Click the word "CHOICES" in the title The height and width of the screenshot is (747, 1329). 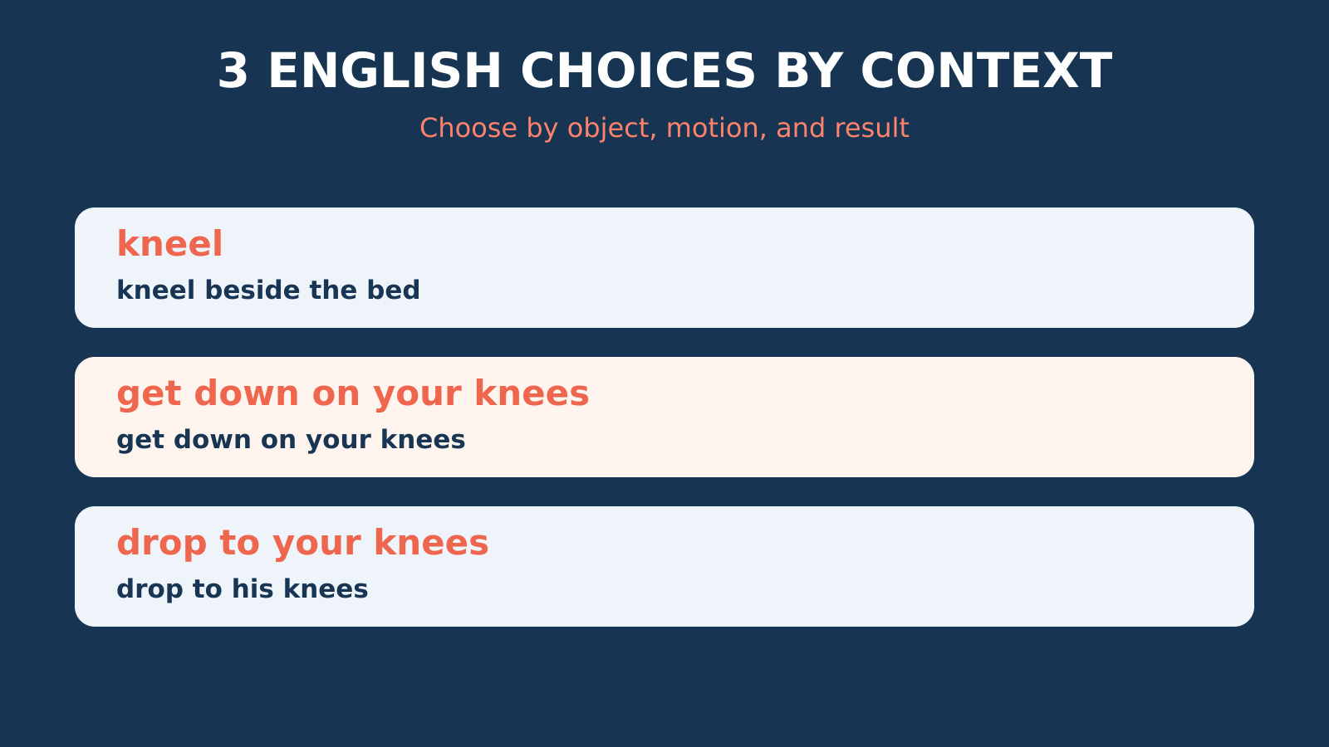click(638, 71)
